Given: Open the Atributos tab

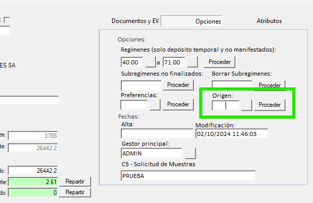Looking at the screenshot, I should click(x=269, y=21).
